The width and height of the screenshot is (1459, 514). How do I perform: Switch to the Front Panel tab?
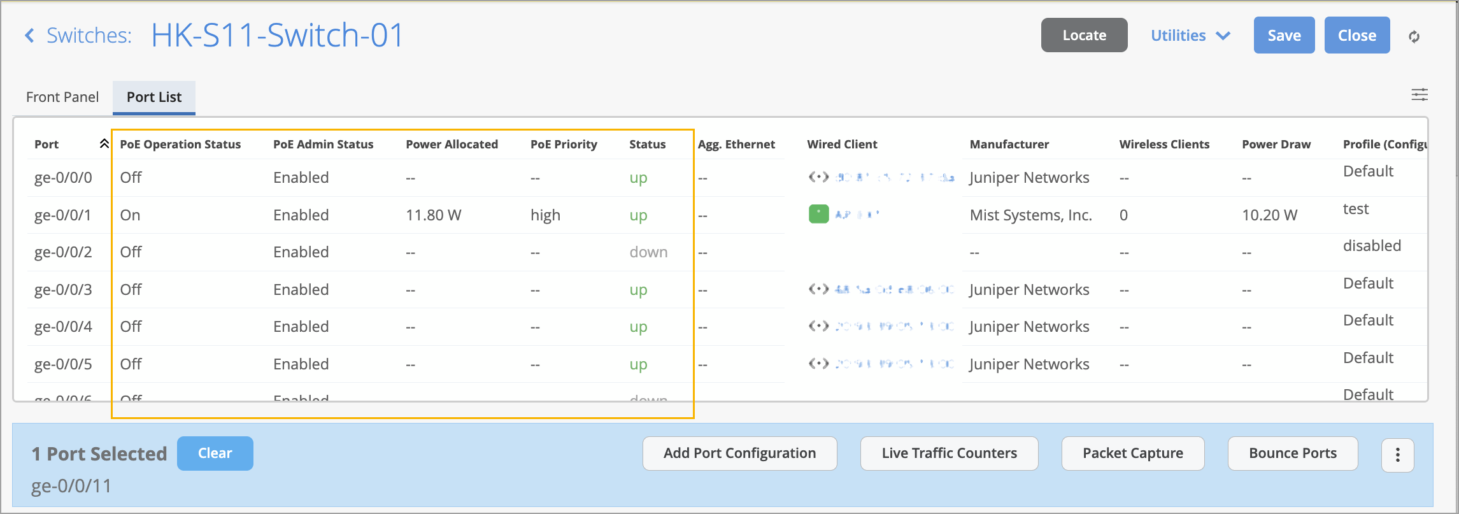(x=62, y=97)
